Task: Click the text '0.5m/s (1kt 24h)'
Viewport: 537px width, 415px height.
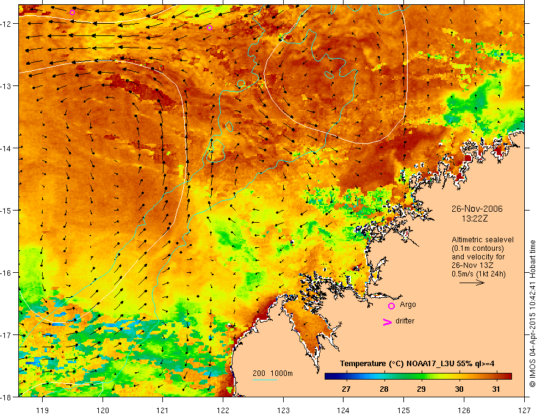Action: click(478, 274)
